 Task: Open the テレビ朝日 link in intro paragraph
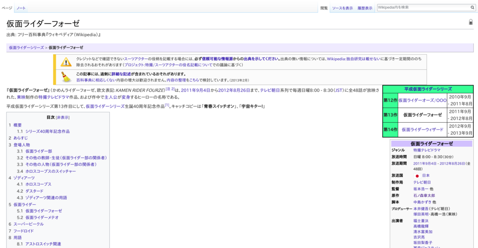[x=270, y=90]
